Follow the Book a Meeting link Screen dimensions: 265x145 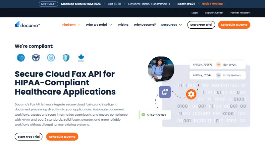214,4
